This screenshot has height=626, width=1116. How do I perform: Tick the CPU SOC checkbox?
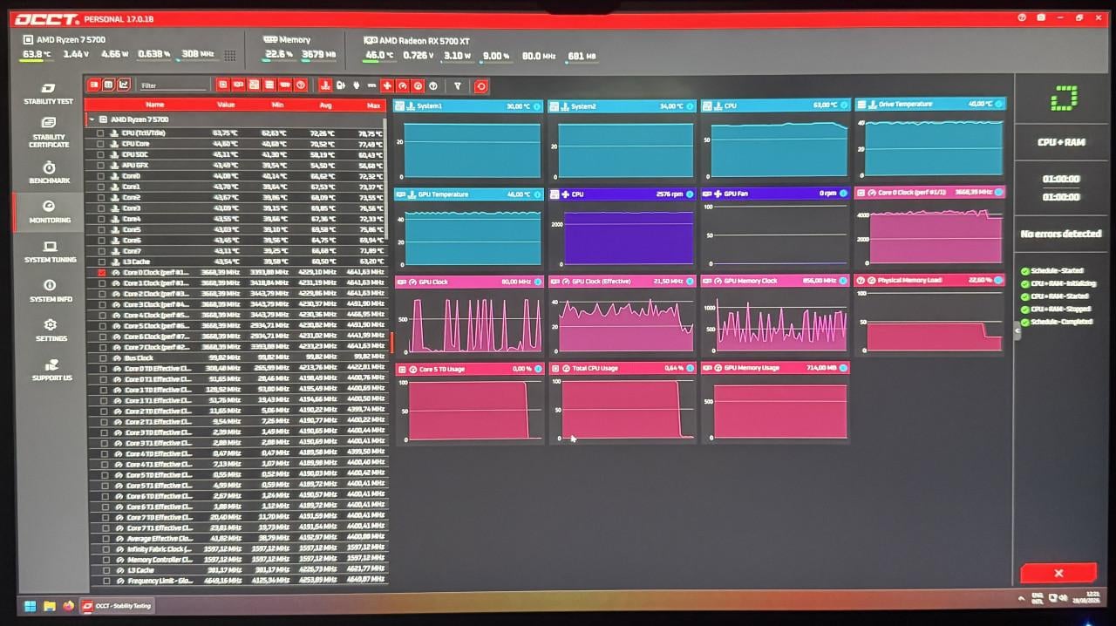click(101, 154)
